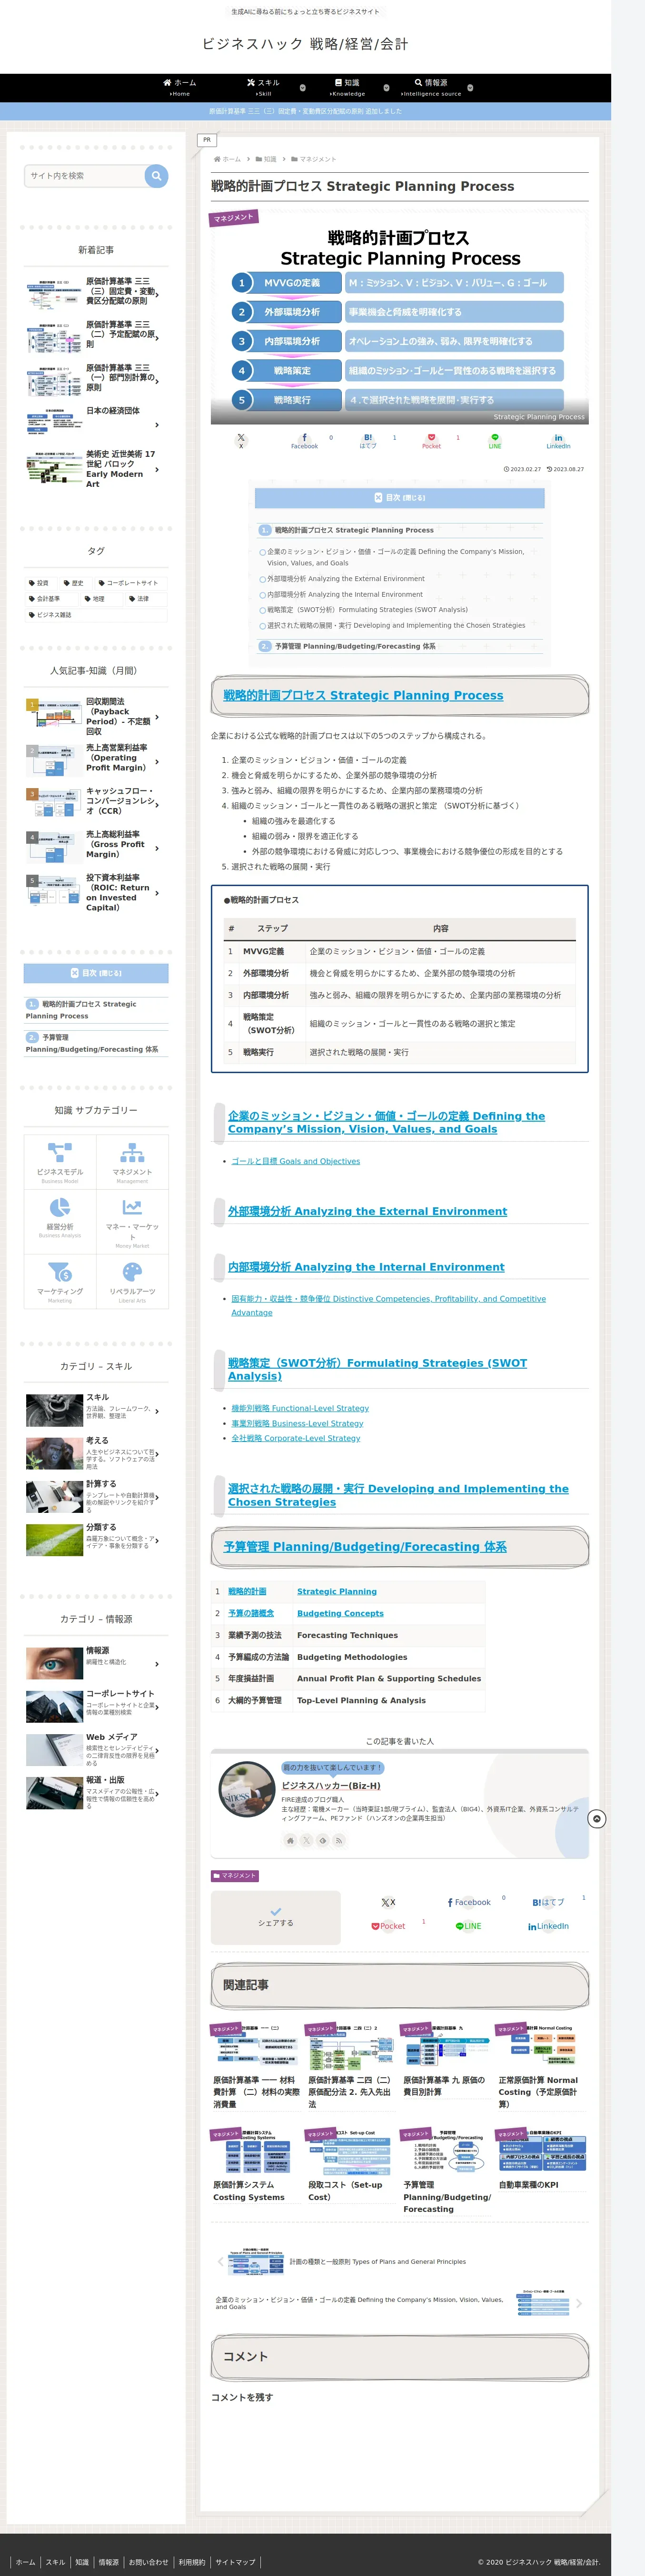Click the LINE button in the bottom share area
The width and height of the screenshot is (645, 2576).
tap(468, 1926)
